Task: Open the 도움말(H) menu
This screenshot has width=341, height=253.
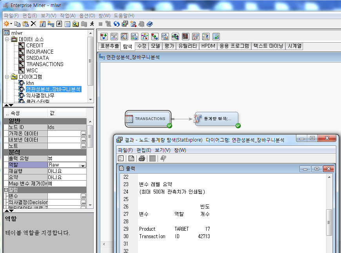Action: pos(124,16)
